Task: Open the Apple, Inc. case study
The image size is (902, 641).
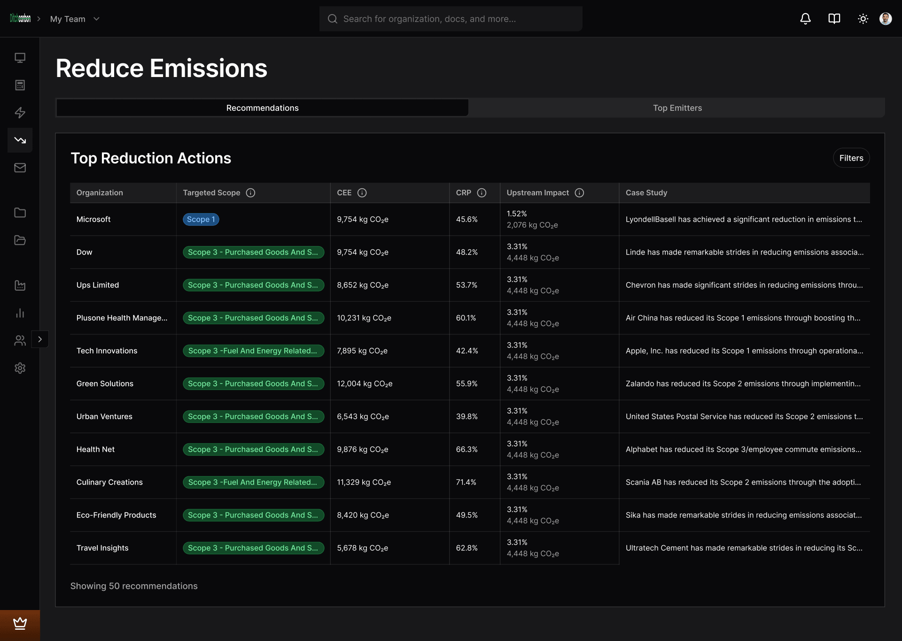Action: pos(745,351)
